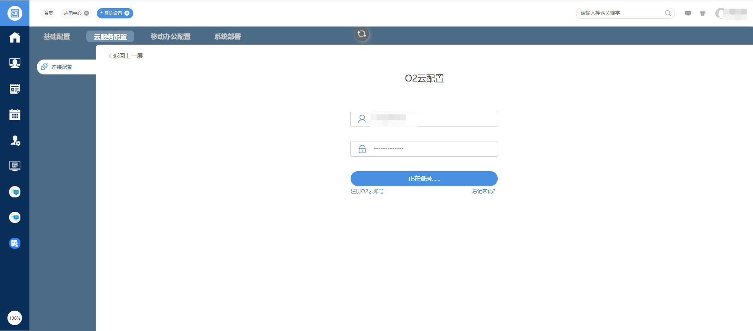Open the news board icon in the sidebar
This screenshot has width=753, height=331.
(15, 89)
